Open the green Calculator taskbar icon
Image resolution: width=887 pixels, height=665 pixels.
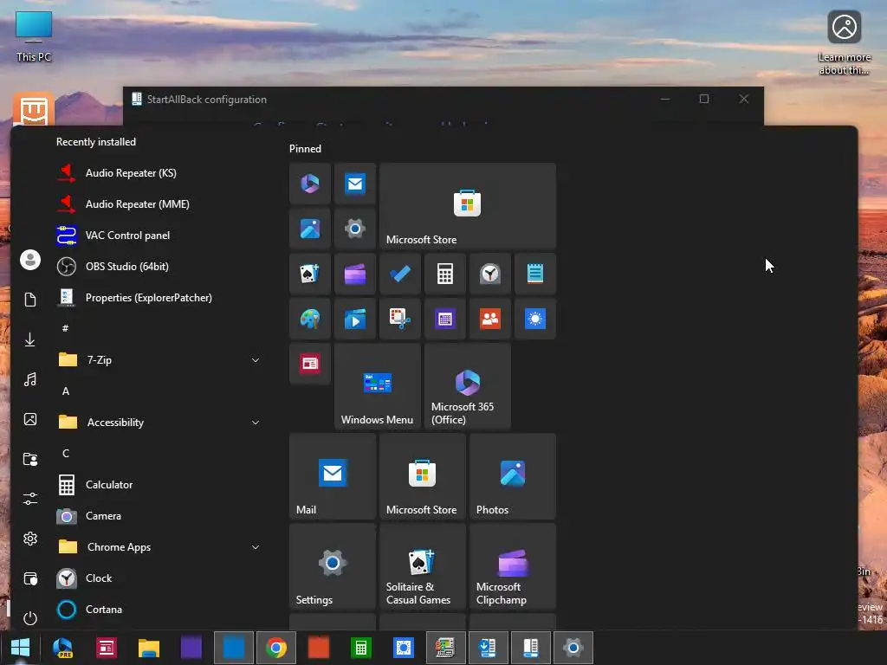[x=361, y=648]
